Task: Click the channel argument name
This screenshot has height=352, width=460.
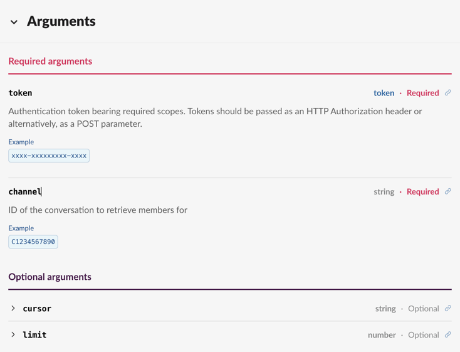Action: click(24, 191)
